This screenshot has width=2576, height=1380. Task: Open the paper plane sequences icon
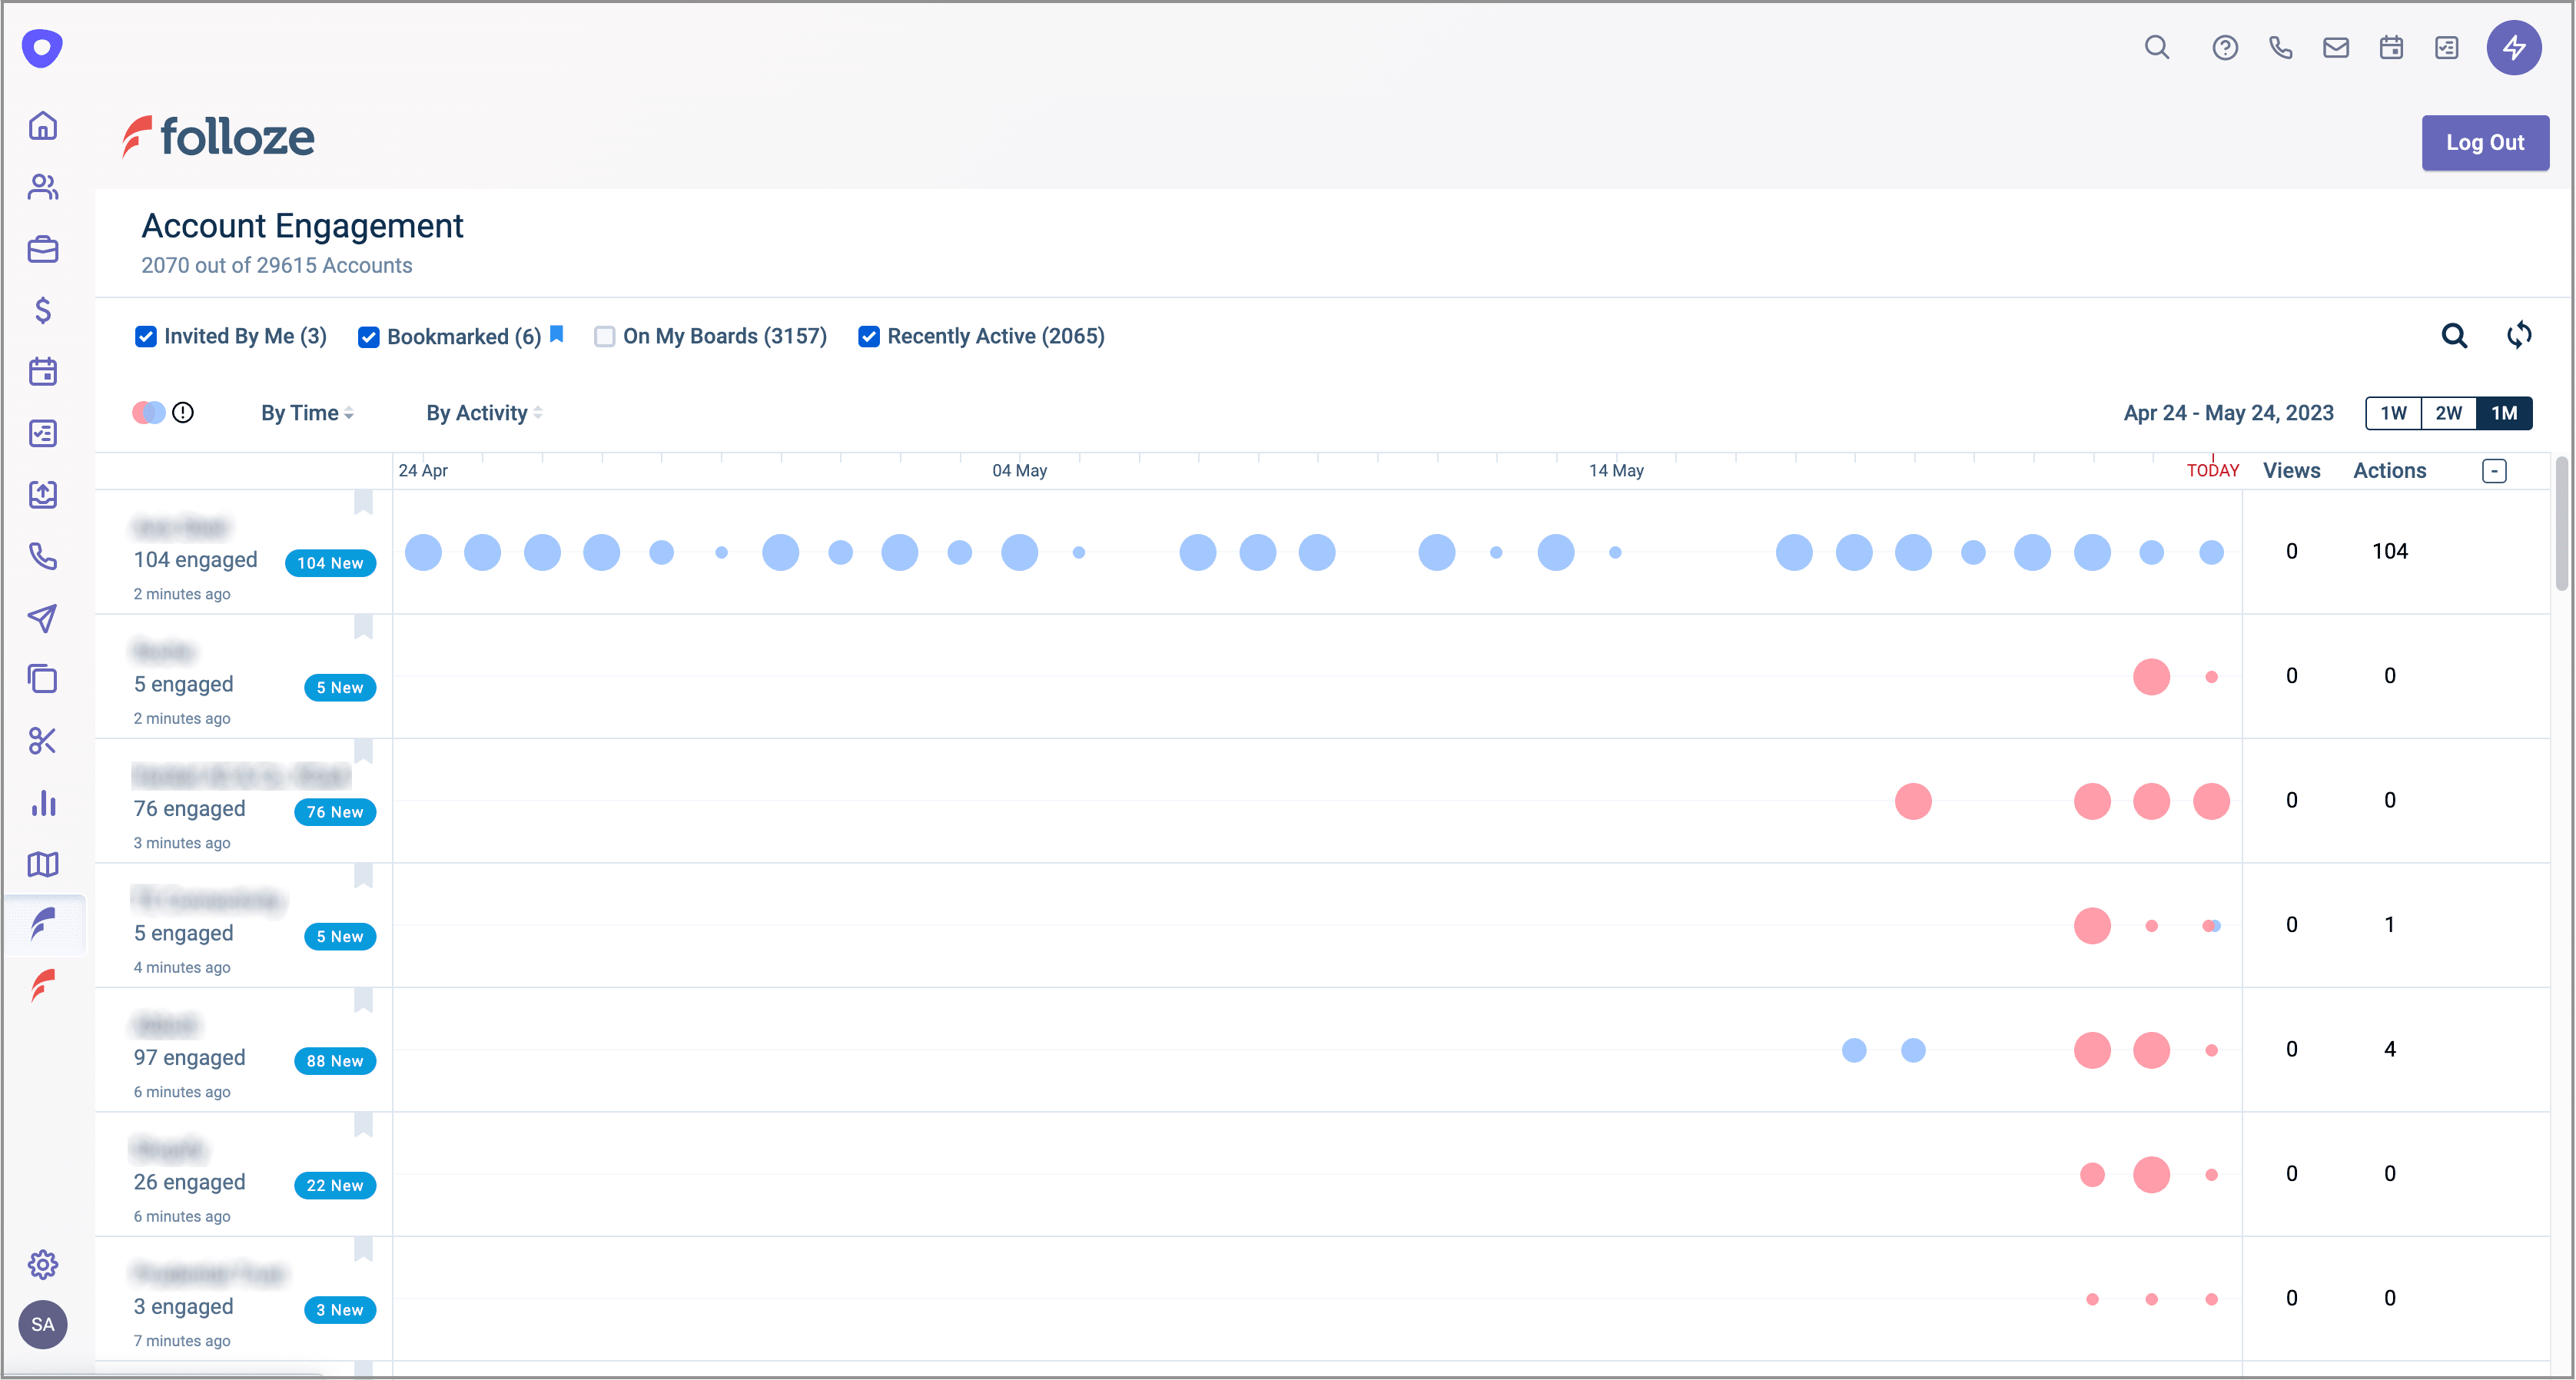(x=43, y=618)
